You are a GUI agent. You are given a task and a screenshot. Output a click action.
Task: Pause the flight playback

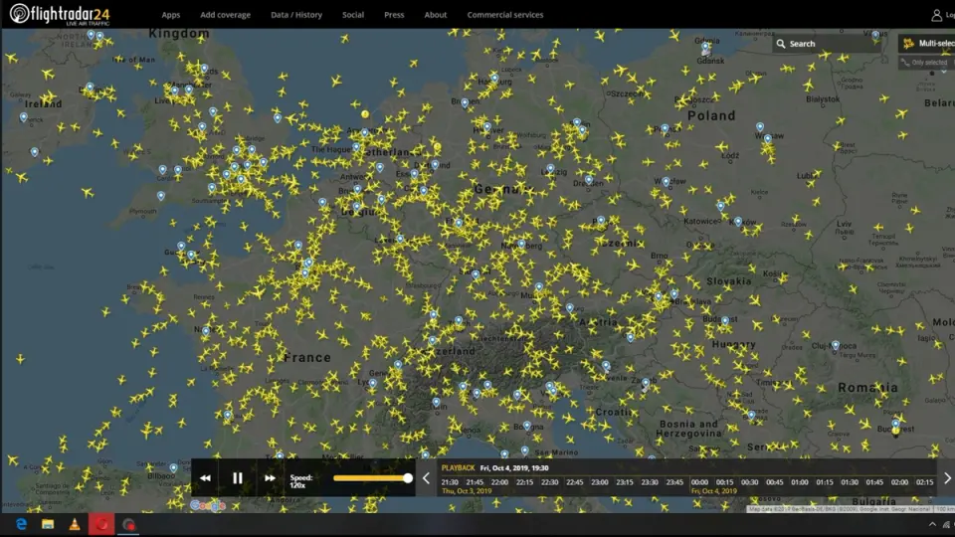238,478
